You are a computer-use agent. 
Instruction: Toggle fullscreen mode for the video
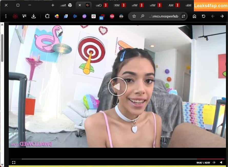click(14, 162)
